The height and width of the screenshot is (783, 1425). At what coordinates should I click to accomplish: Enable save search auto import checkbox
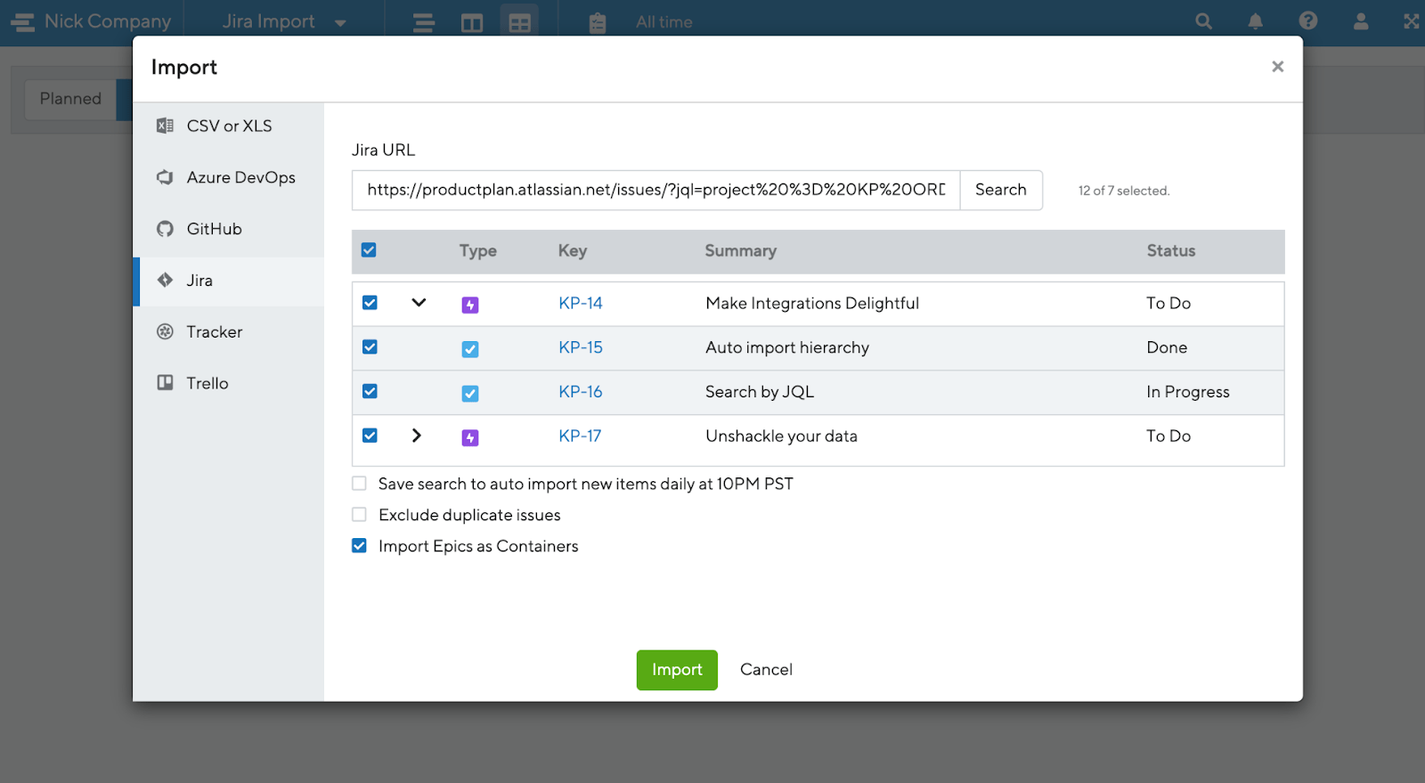360,484
